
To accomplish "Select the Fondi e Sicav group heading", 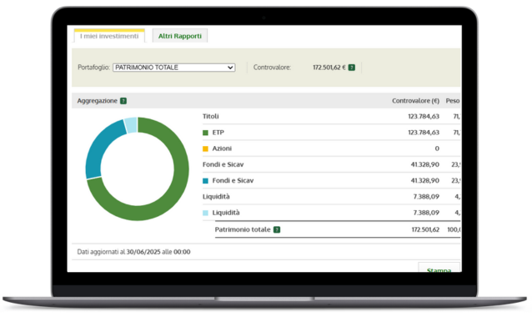I will 223,164.
